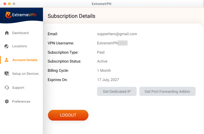This screenshot has height=134, width=204.
Task: Click the Account Details person icon
Action: (6, 60)
